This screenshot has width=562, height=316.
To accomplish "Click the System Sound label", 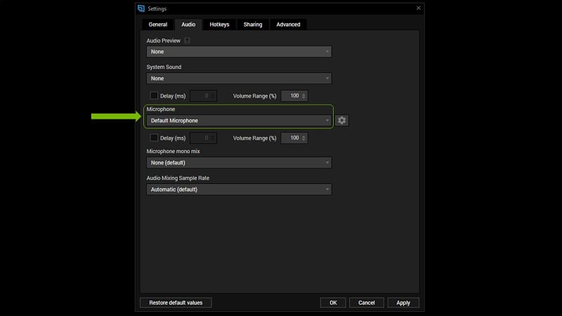I will tap(164, 67).
